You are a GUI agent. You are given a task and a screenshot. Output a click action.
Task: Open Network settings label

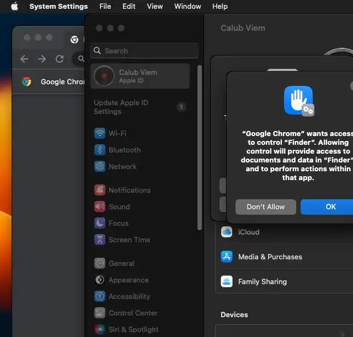tap(122, 167)
